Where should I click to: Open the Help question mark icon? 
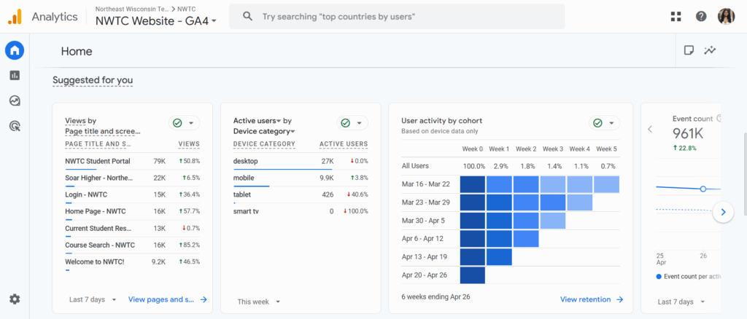[701, 17]
